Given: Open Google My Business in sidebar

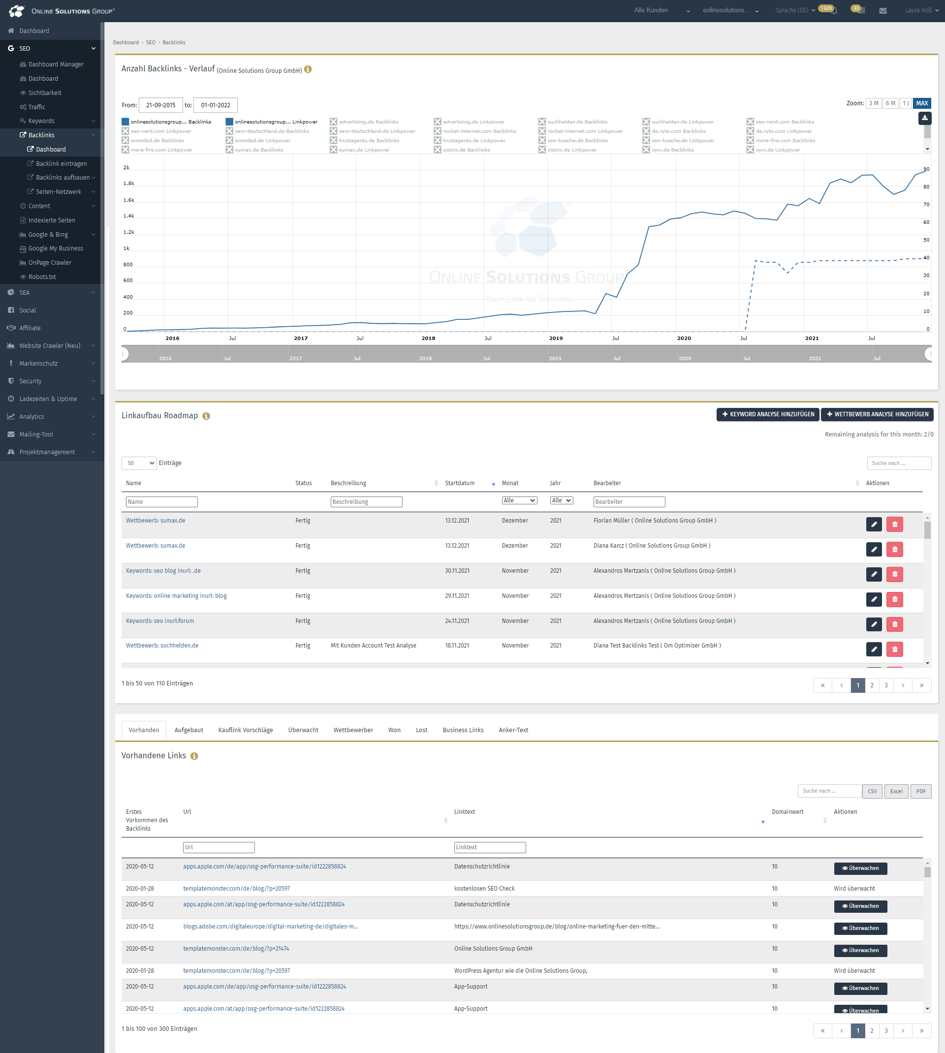Looking at the screenshot, I should click(x=56, y=248).
